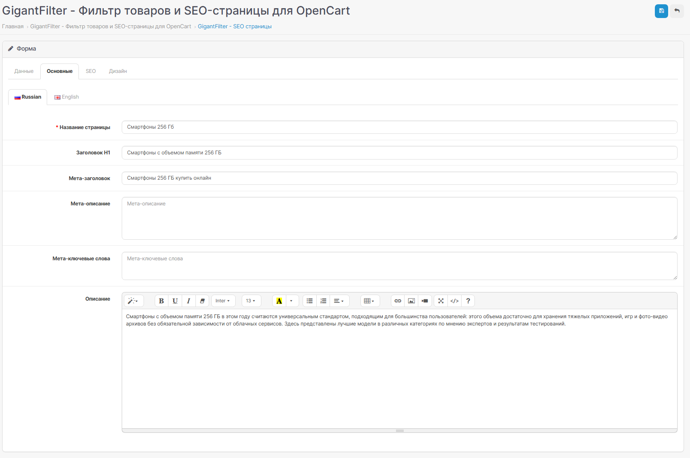
Task: Click the English flag icon
Action: click(57, 97)
